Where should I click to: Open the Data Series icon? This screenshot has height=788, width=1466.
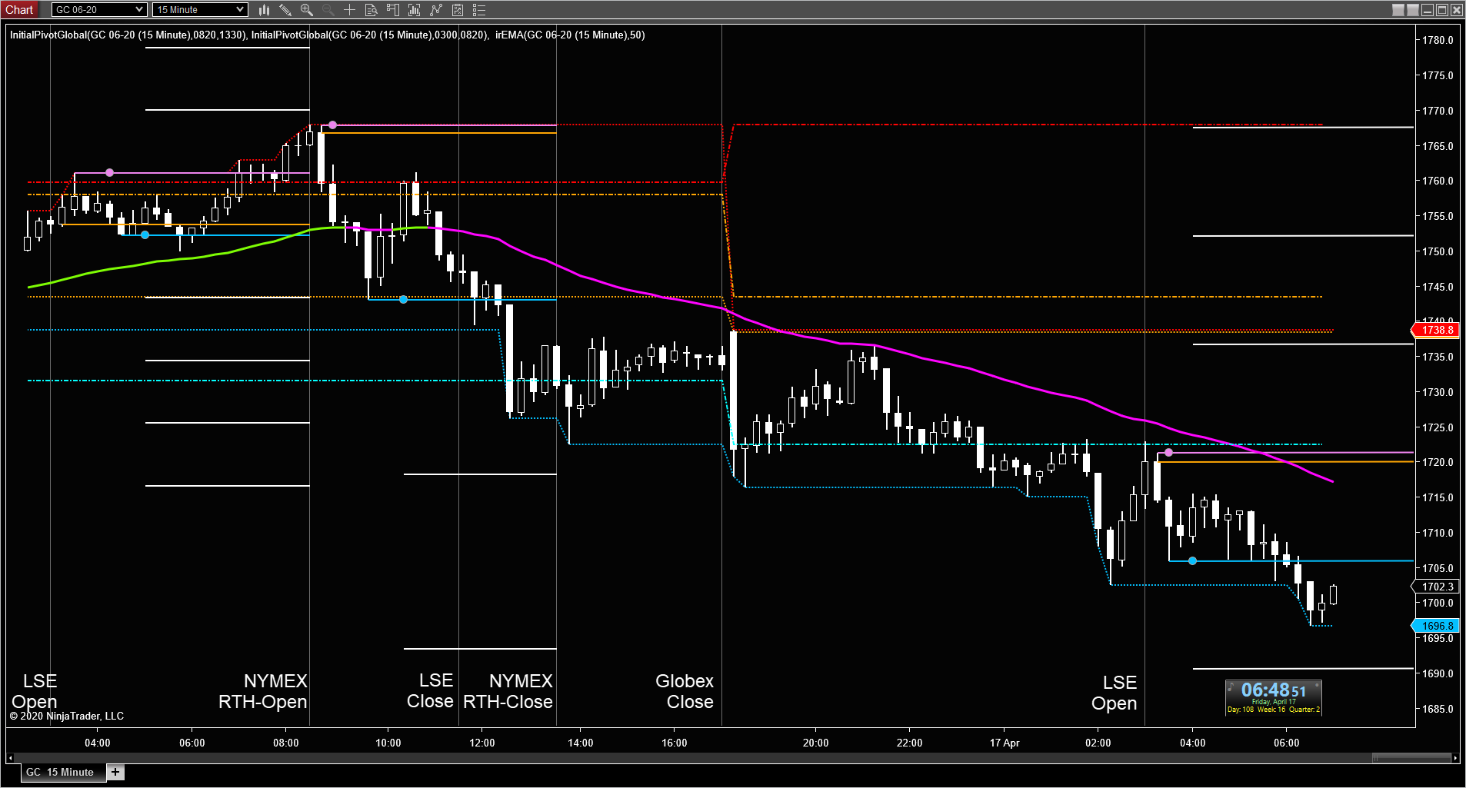click(415, 10)
